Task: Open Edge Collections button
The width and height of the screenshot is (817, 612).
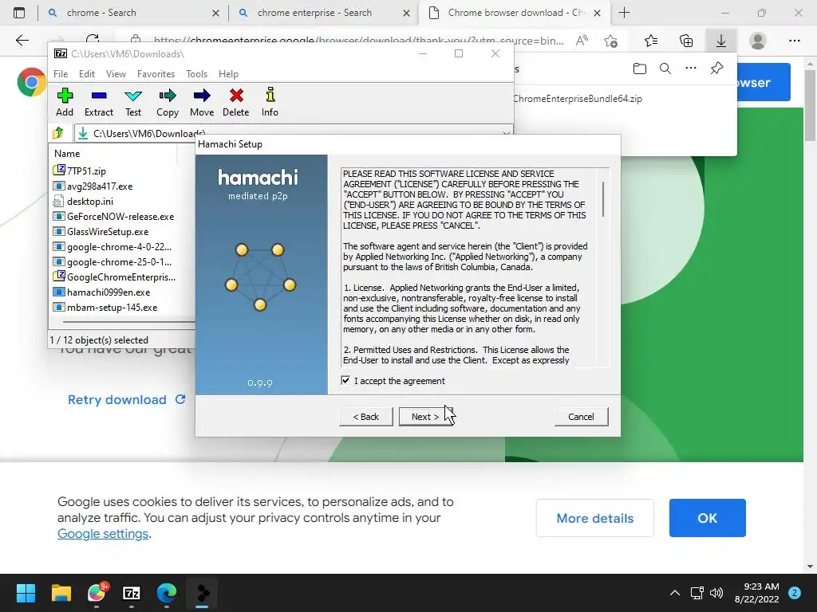Action: pos(686,41)
